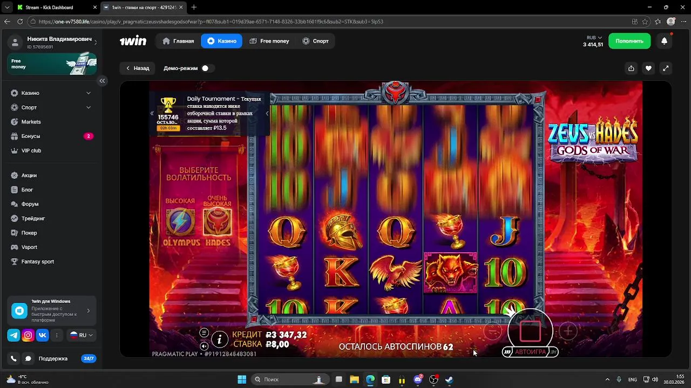Open a new browser tab
This screenshot has height=388, width=691.
coord(194,8)
